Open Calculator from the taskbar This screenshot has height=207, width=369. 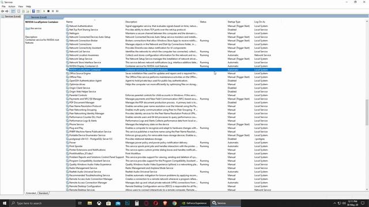pyautogui.click(x=137, y=203)
